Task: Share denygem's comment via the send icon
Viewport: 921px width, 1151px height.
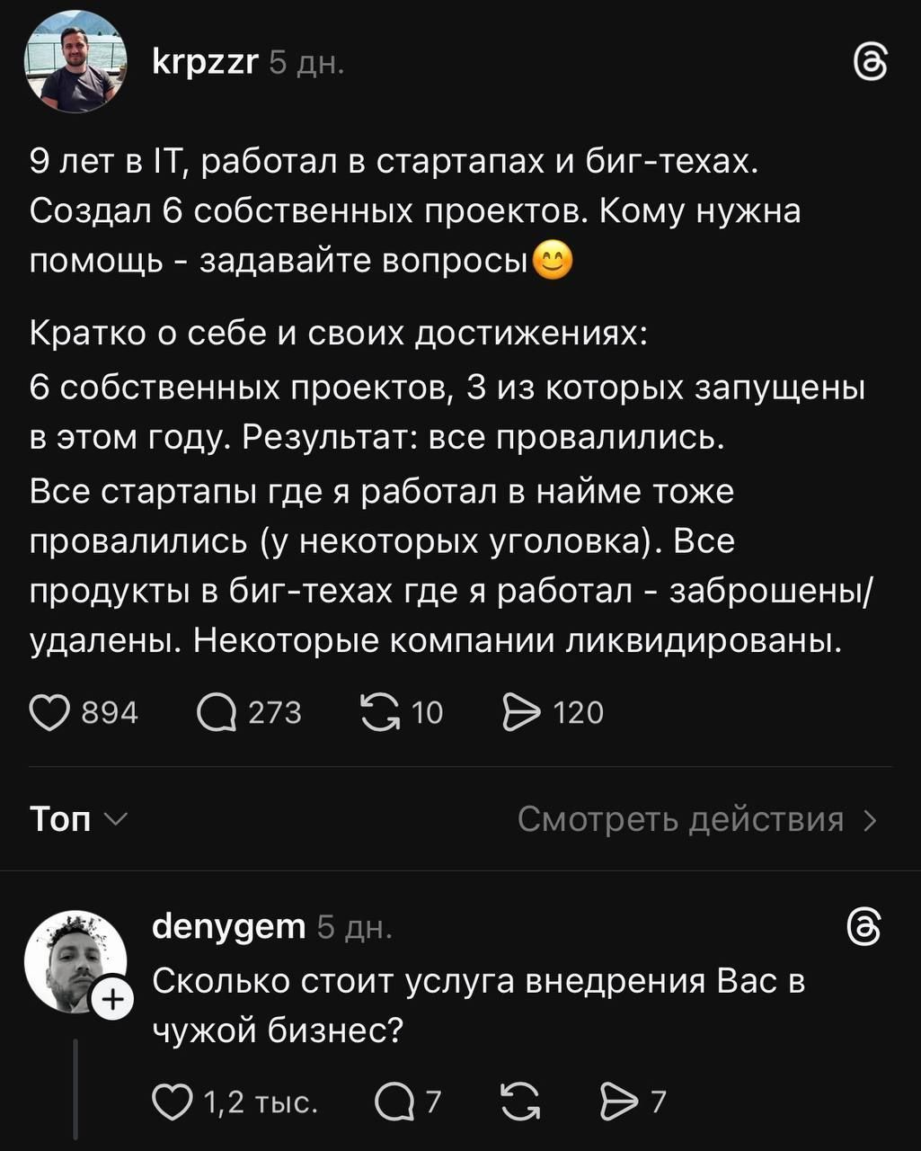Action: pos(619,1099)
